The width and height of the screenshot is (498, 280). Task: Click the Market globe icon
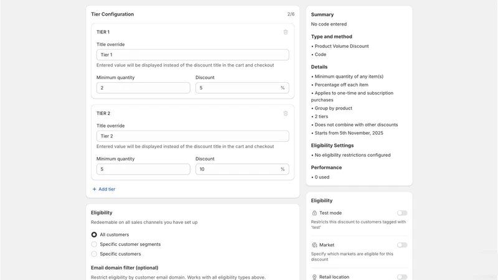click(314, 245)
